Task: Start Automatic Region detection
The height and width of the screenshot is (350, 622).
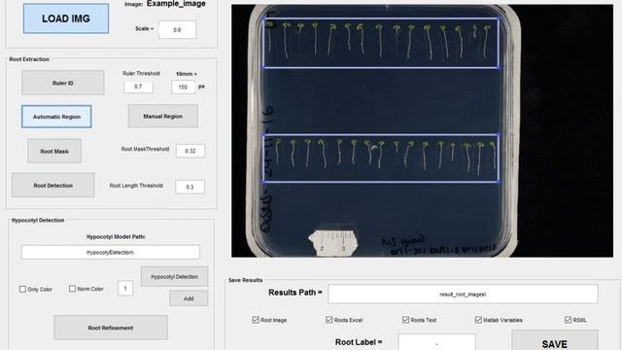Action: click(56, 117)
